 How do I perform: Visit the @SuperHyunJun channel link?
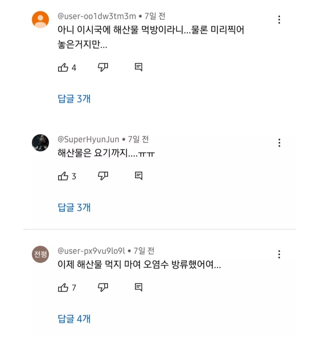click(88, 139)
